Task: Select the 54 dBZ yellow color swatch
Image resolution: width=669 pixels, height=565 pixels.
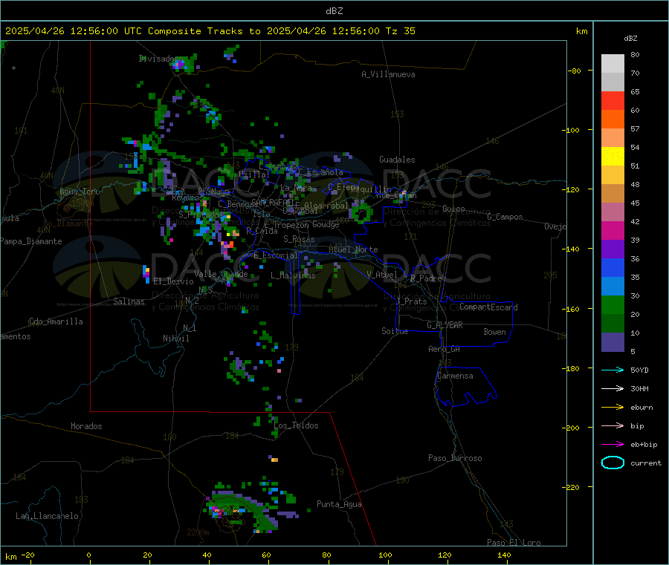Action: (613, 157)
